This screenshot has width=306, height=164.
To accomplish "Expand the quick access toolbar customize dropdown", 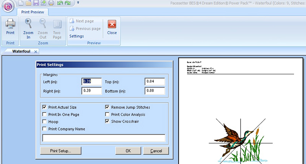I will coord(78,3).
